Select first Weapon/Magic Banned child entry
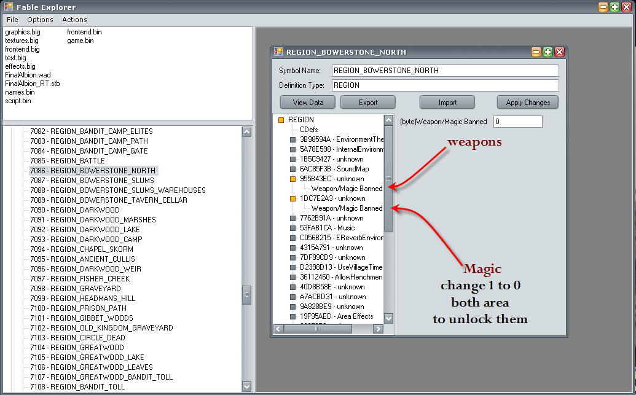The height and width of the screenshot is (395, 636). pos(347,189)
